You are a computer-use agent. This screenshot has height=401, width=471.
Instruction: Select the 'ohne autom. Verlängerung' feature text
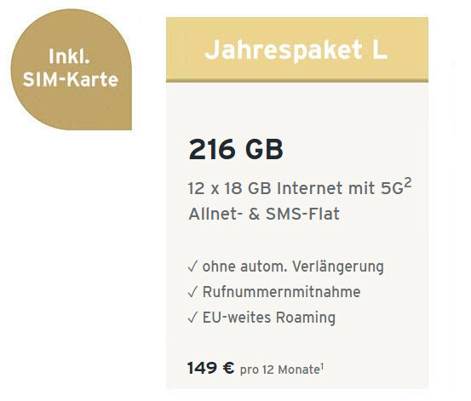(x=293, y=266)
